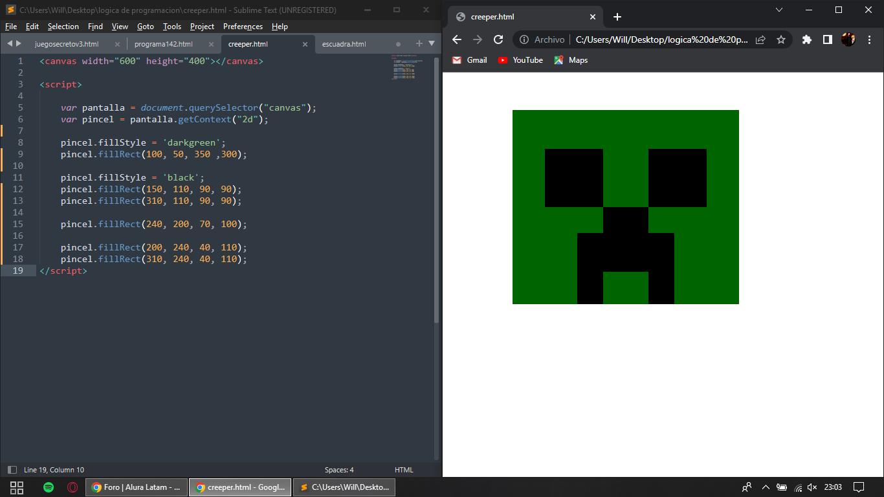This screenshot has height=497, width=884.
Task: Open the Preferences menu
Action: 243,27
